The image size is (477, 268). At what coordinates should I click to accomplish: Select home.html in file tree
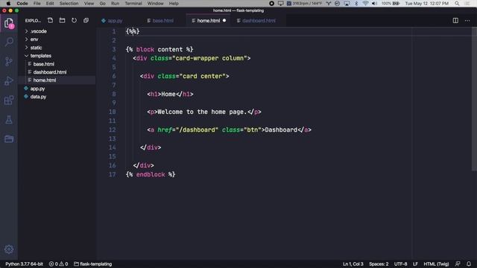pyautogui.click(x=45, y=80)
